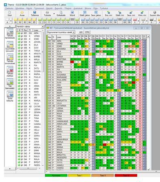Open the Raportit menu

click(x=58, y=9)
